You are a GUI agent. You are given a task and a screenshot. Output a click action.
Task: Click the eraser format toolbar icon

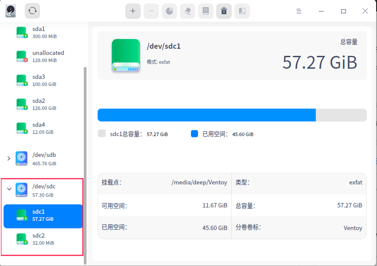(x=187, y=11)
